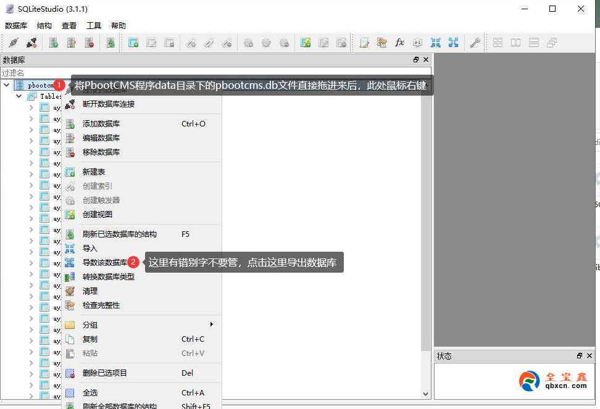600x409 pixels.
Task: Choose 检查完整性 in the context menu
Action: point(141,305)
